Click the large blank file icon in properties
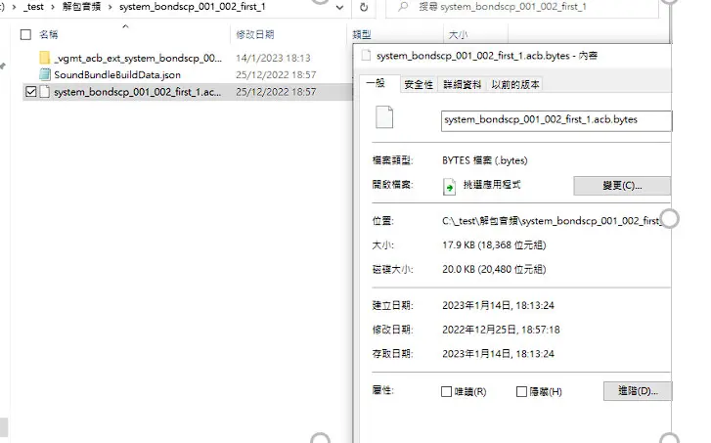 384,117
